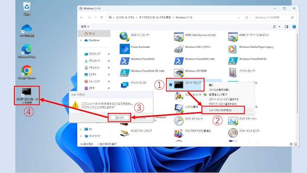Screen dimensions: 307x173
Task: Launch Power Automate icon
Action: pos(125,48)
